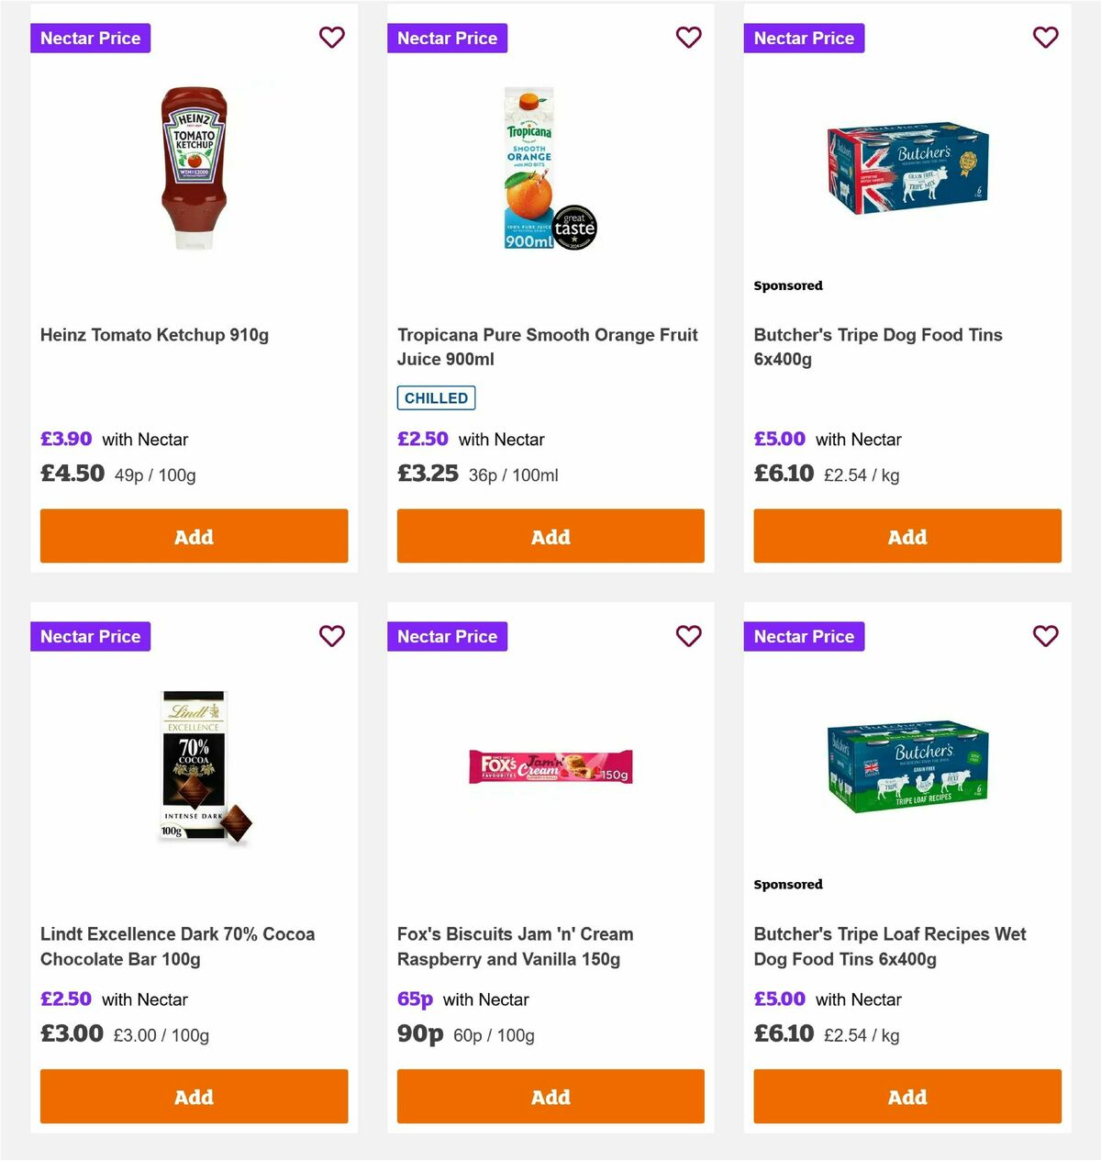Favourite the Tropicana orange juice via heart icon
Screen dimensions: 1101x1161
pos(689,38)
